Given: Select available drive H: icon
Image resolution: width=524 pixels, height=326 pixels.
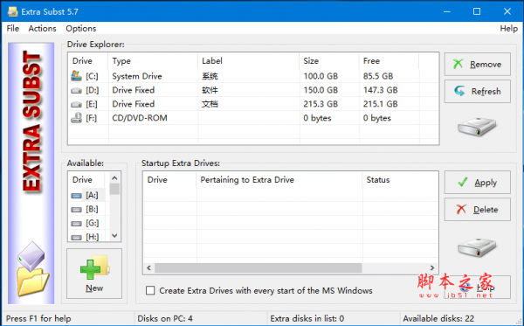Looking at the screenshot, I should coord(76,237).
